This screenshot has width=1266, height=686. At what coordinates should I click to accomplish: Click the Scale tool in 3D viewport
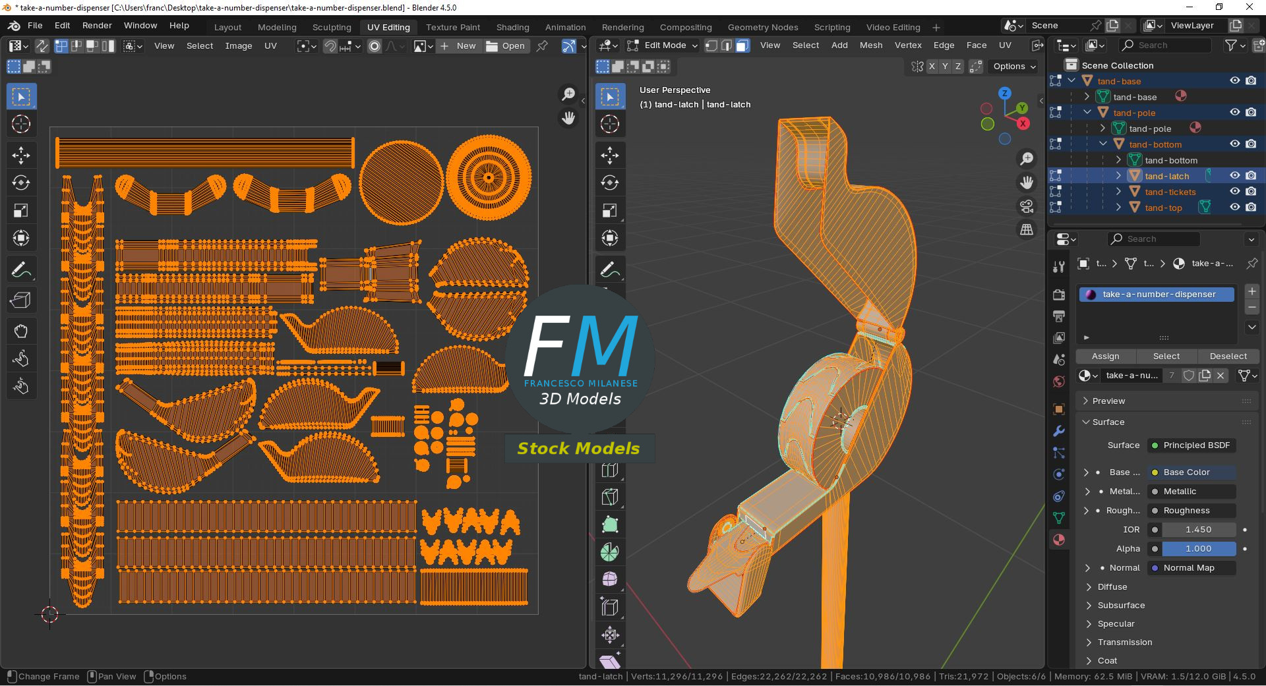pos(610,210)
